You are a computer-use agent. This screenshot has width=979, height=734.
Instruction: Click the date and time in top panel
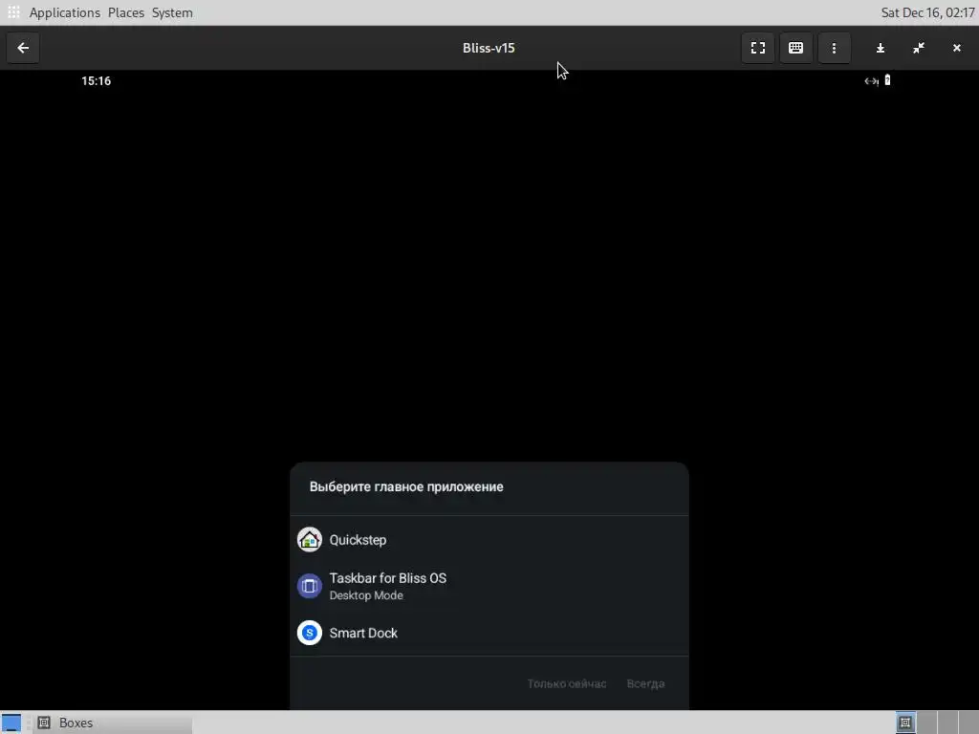(x=927, y=12)
